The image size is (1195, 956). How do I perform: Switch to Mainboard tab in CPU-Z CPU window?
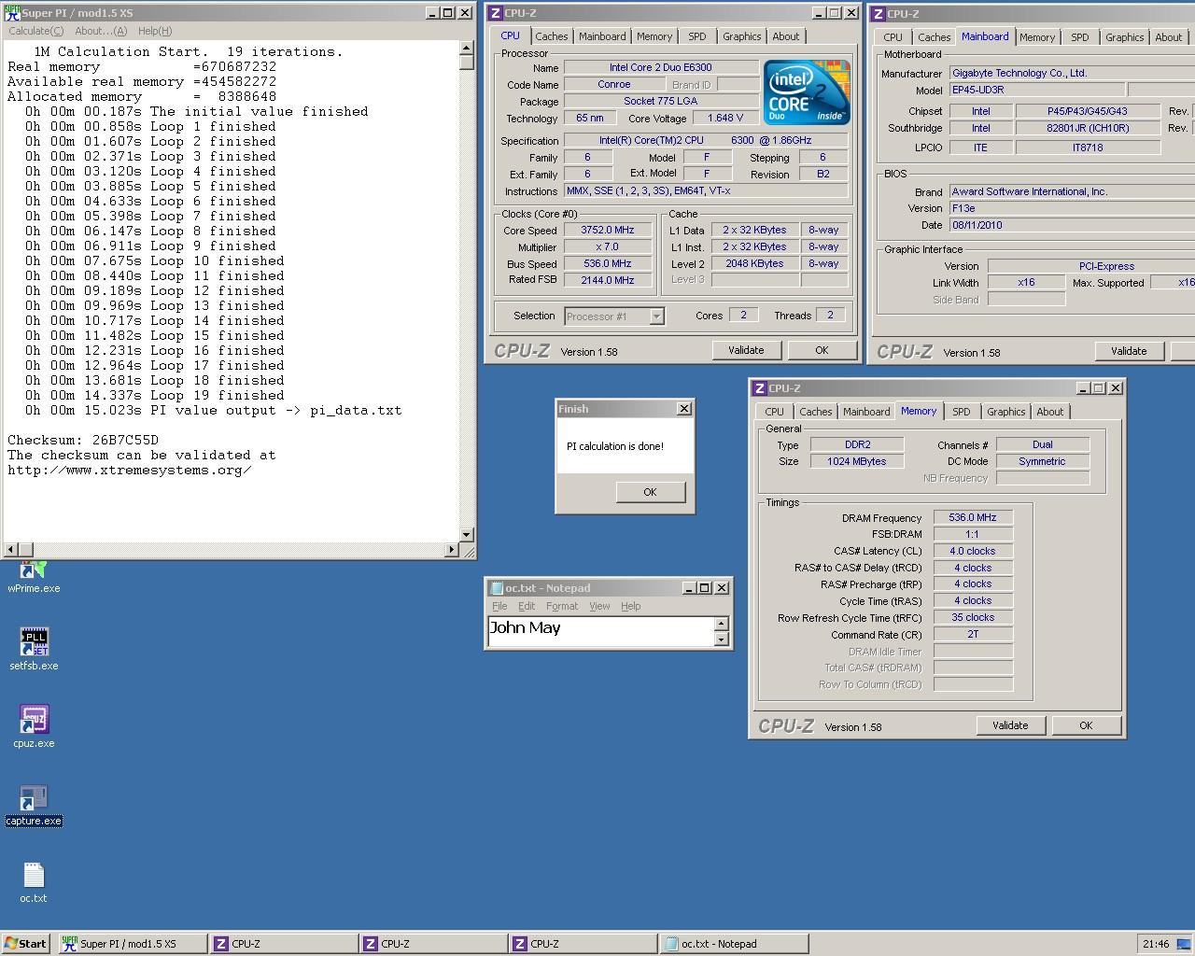[602, 36]
